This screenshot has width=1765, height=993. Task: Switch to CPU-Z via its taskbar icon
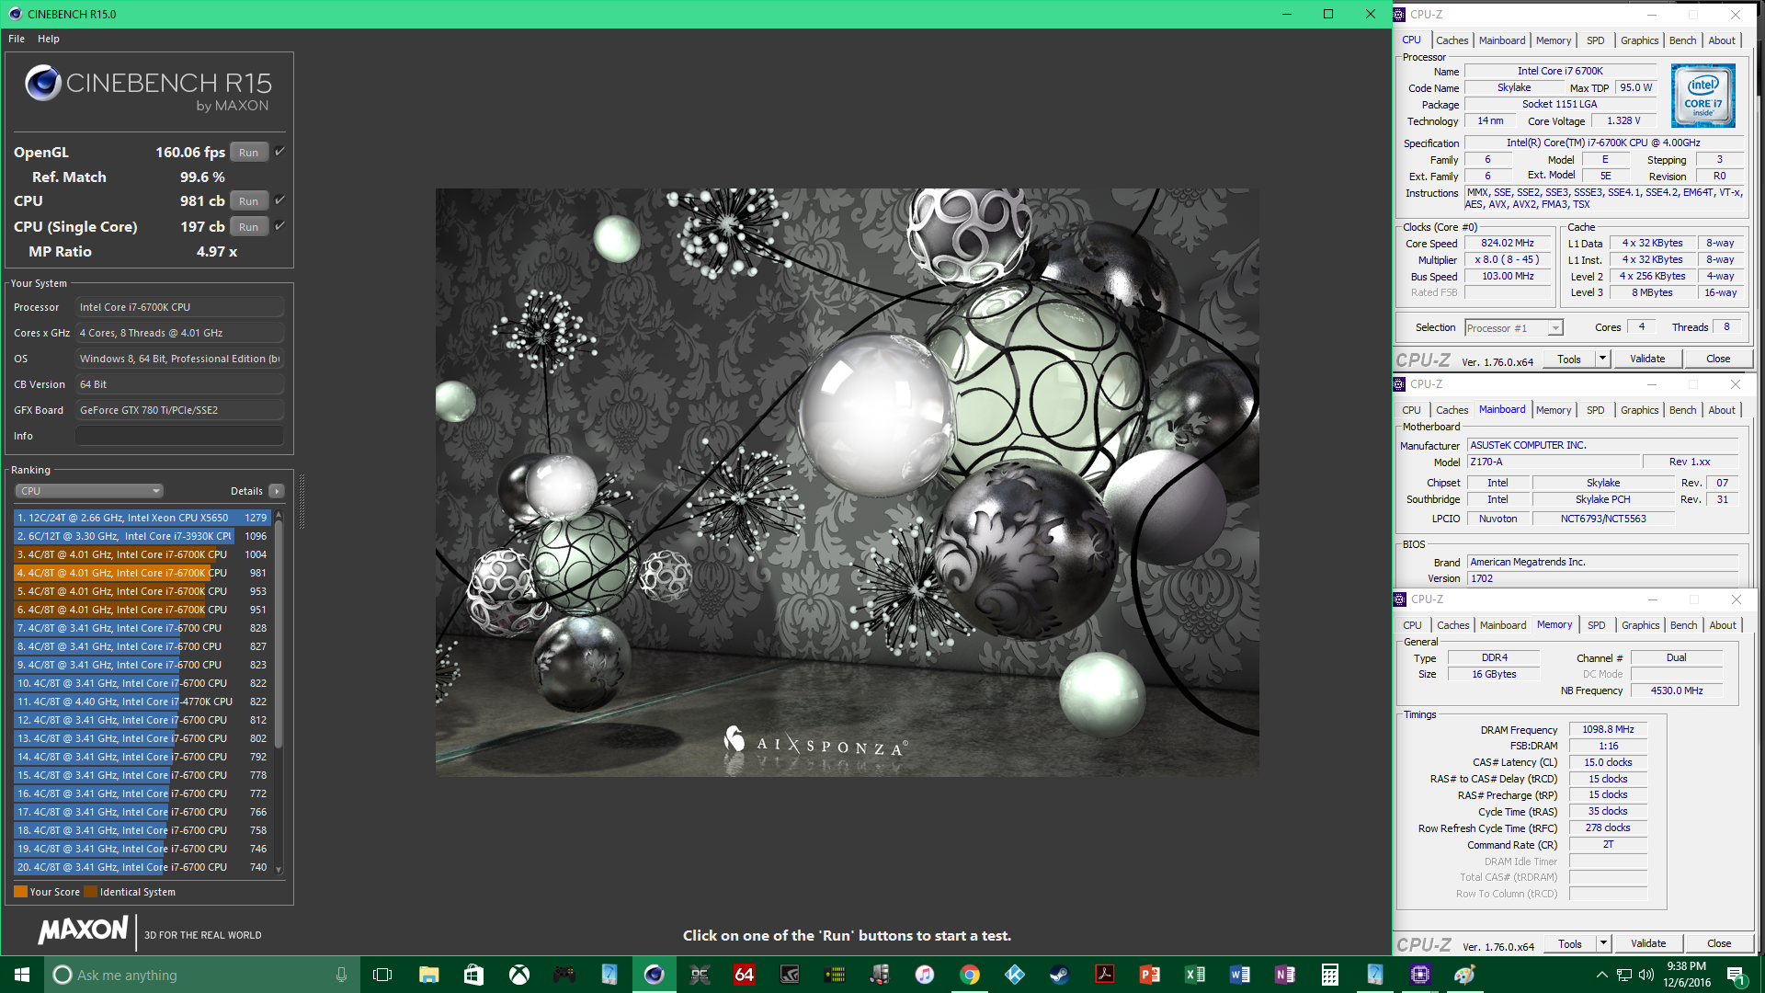(1420, 975)
